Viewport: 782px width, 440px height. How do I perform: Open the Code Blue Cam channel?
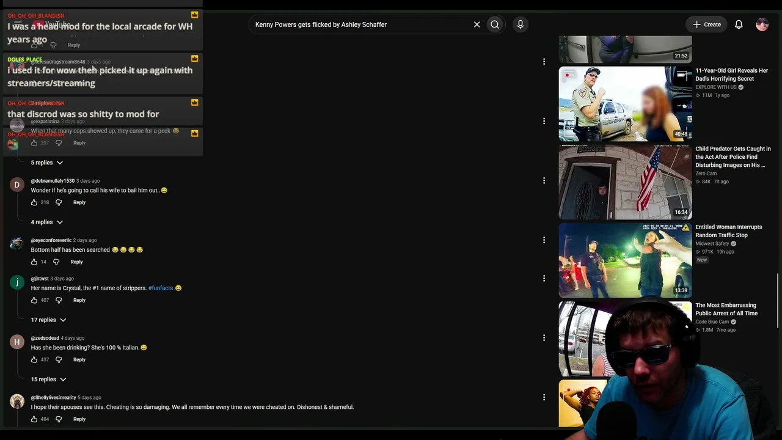(712, 322)
